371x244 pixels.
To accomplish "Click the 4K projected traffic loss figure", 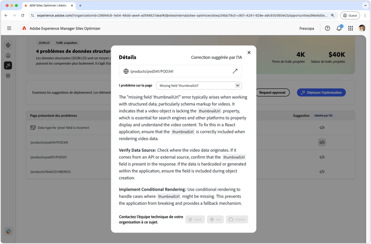I will (301, 54).
